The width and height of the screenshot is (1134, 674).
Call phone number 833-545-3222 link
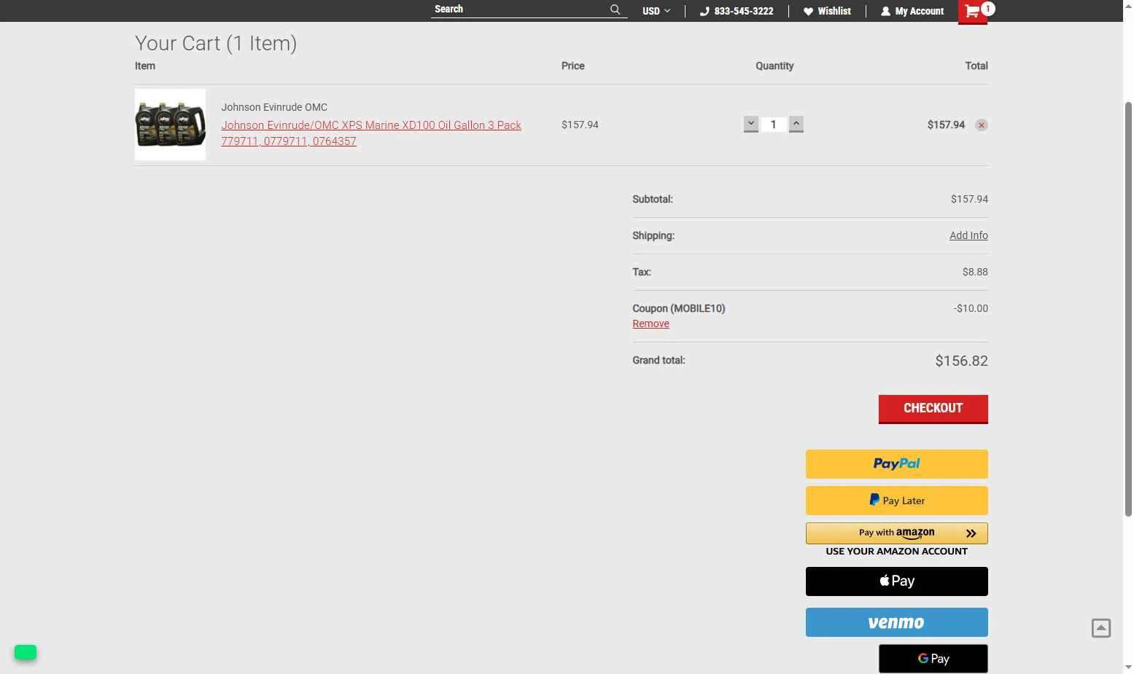[x=737, y=11]
